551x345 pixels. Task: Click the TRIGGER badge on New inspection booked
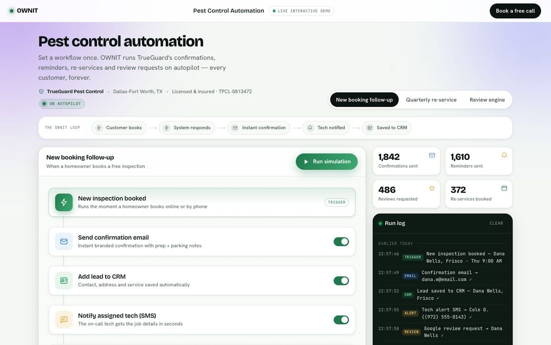pos(337,202)
